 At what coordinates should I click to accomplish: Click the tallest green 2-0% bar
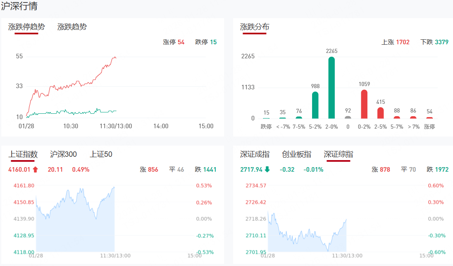pyautogui.click(x=331, y=88)
